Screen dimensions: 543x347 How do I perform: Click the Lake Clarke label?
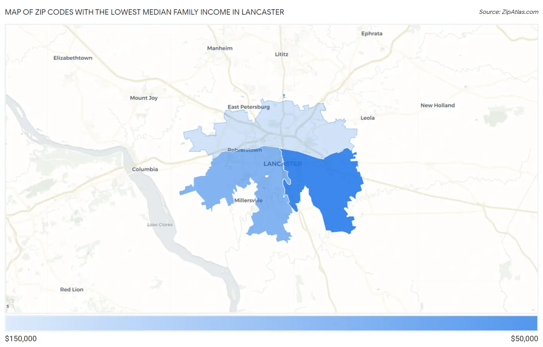[x=160, y=225]
